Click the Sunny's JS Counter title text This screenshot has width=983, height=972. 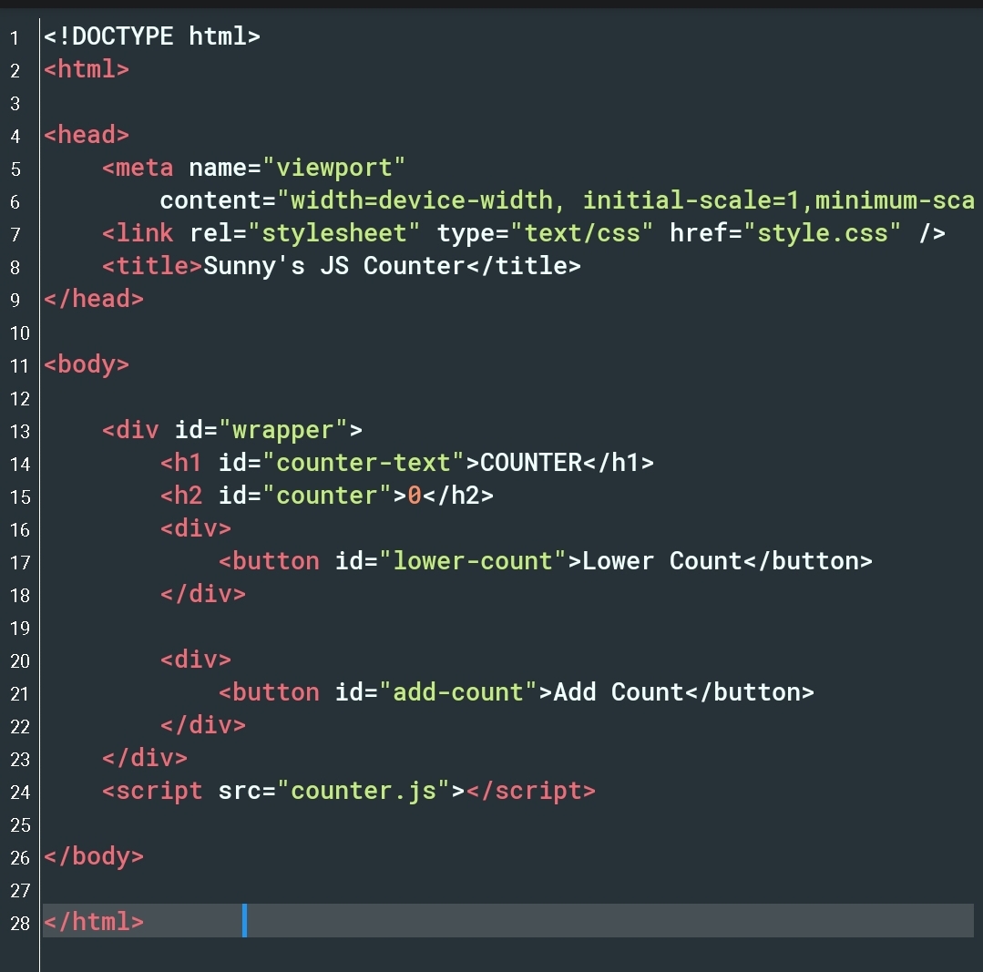click(333, 266)
